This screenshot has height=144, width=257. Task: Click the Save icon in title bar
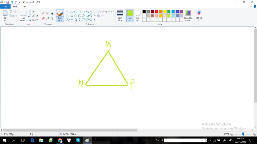[x=8, y=2]
